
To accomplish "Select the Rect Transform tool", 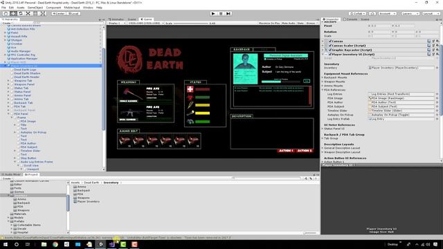I will [35, 14].
